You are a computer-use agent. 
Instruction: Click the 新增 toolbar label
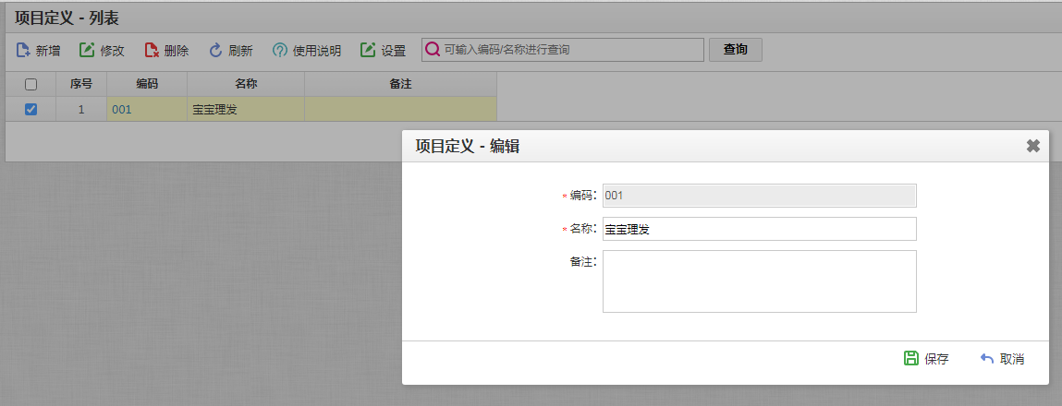[47, 51]
